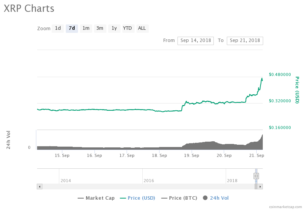The height and width of the screenshot is (210, 306).
Task: Click the 20. Sep axis label
Action: pos(224,155)
